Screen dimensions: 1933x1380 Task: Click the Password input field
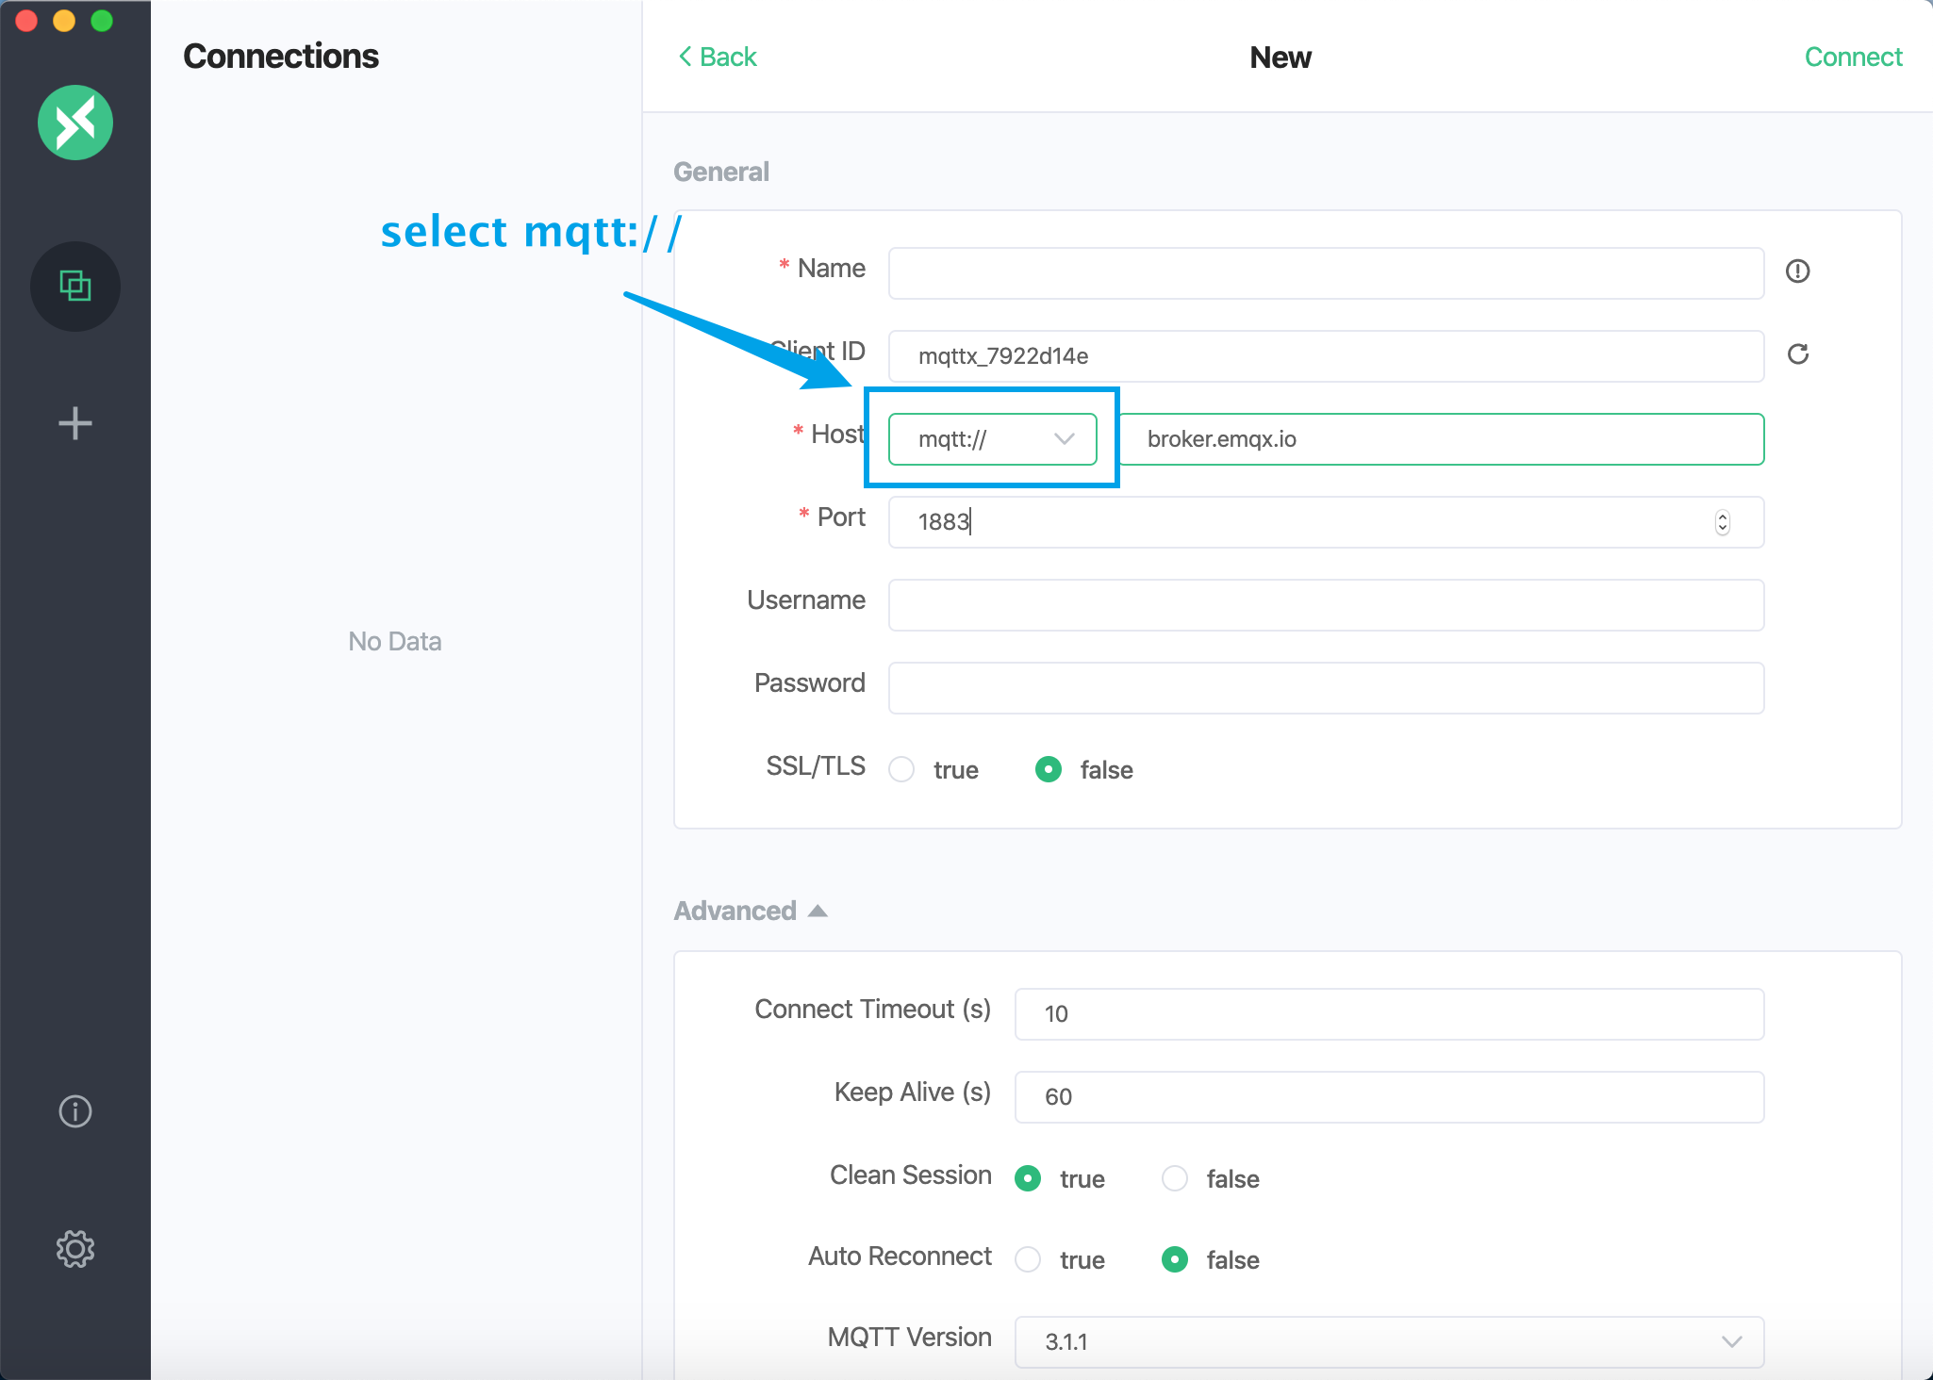click(x=1326, y=688)
